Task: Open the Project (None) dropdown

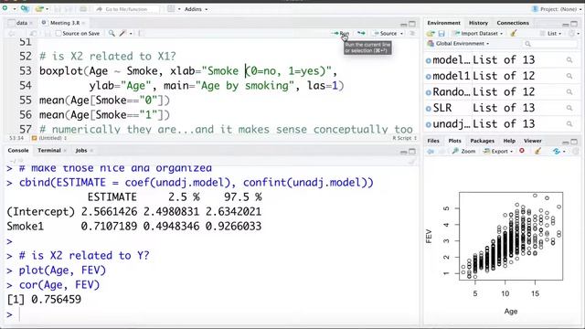Action: [x=557, y=9]
